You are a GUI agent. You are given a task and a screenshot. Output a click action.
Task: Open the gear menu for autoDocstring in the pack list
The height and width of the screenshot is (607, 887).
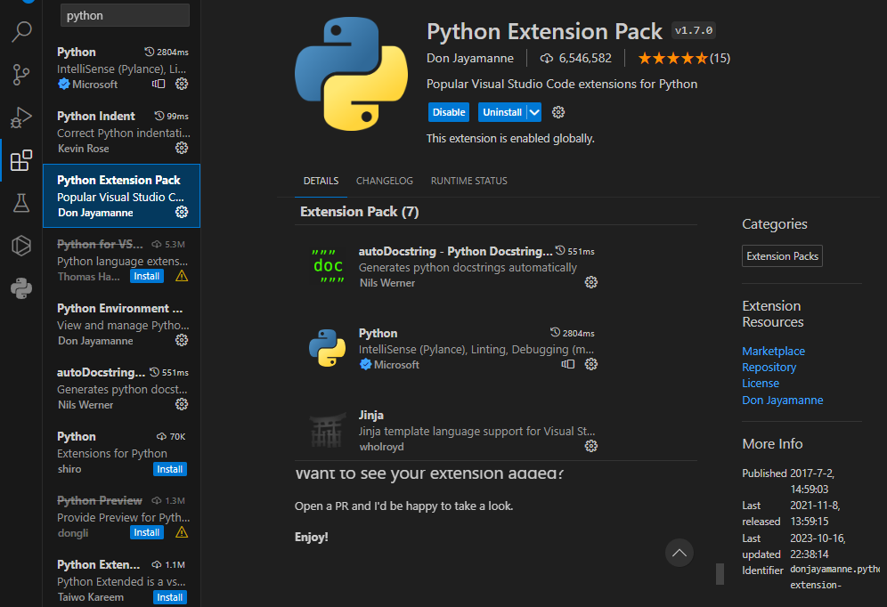click(x=591, y=282)
